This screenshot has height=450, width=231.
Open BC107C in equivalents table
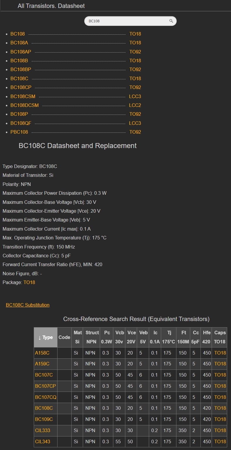click(x=44, y=375)
